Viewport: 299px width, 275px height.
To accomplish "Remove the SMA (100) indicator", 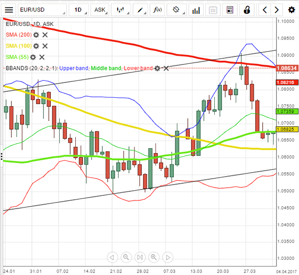I will point(45,46).
